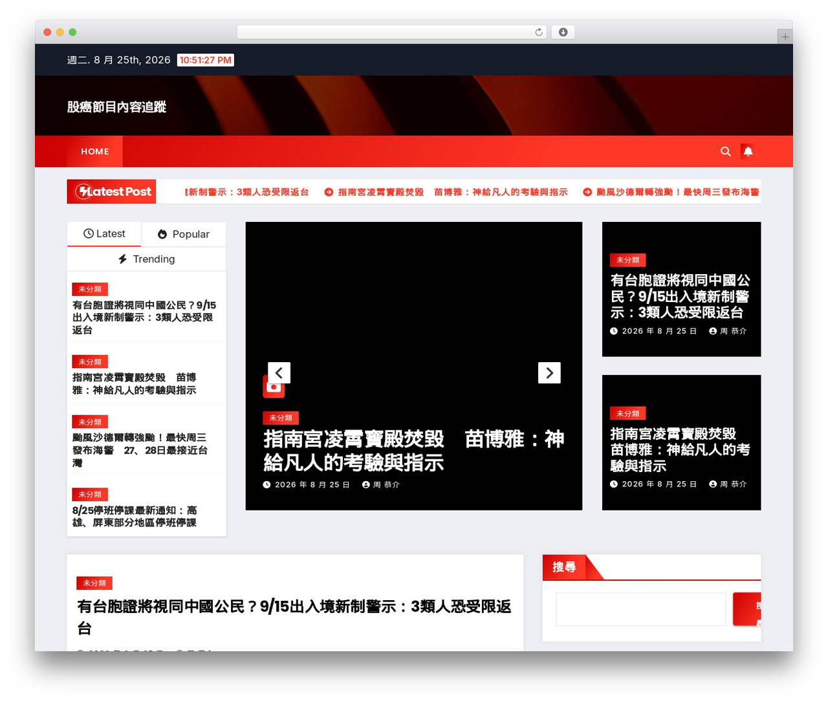The width and height of the screenshot is (828, 701).
Task: Switch to the Latest tab
Action: (104, 234)
